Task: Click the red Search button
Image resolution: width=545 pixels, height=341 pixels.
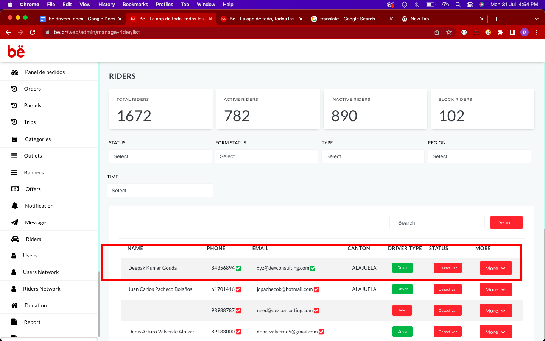Action: pos(506,223)
